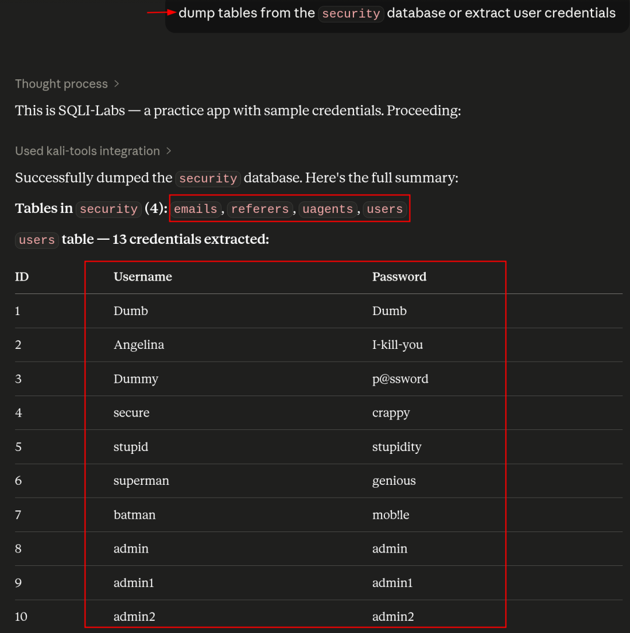Select the users table code tag
The width and height of the screenshot is (630, 633).
[x=384, y=209]
